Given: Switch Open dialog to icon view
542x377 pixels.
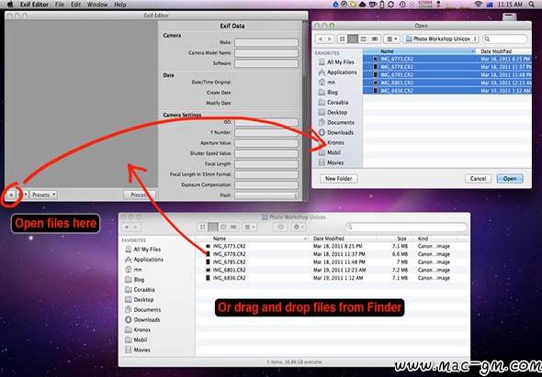Looking at the screenshot, I should [343, 39].
